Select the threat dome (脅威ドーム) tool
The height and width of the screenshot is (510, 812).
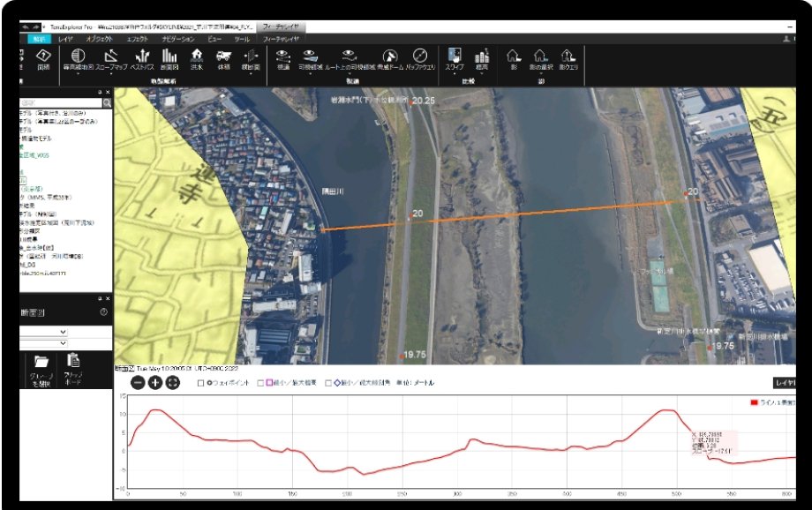coord(390,59)
